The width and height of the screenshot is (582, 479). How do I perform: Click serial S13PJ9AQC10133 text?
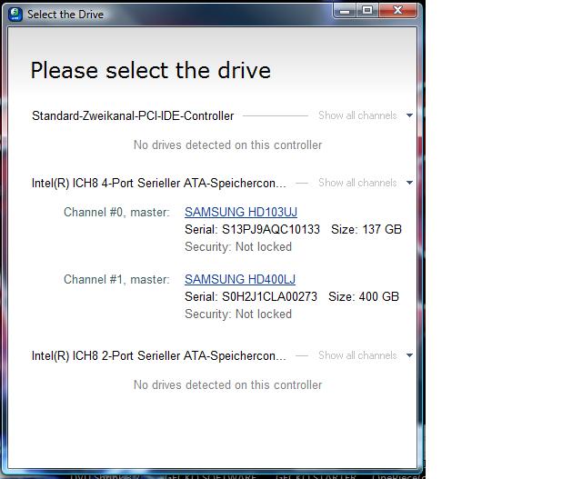click(252, 229)
